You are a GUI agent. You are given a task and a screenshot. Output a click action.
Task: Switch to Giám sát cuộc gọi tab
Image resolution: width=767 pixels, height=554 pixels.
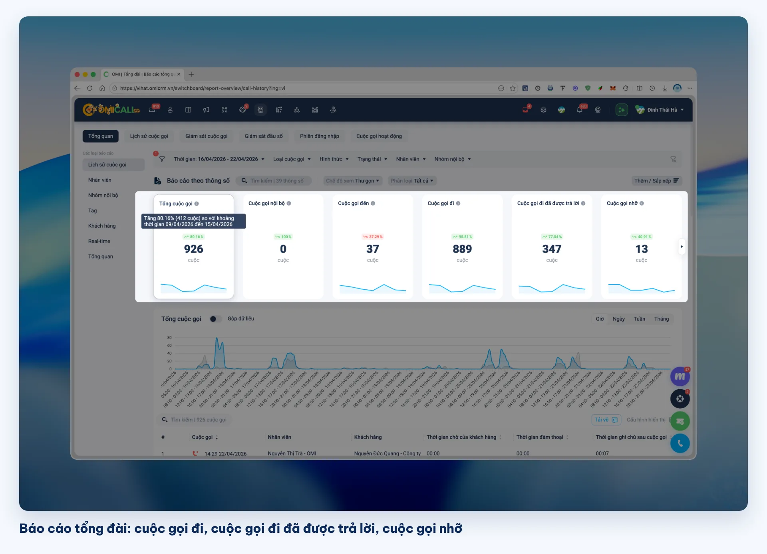click(206, 136)
